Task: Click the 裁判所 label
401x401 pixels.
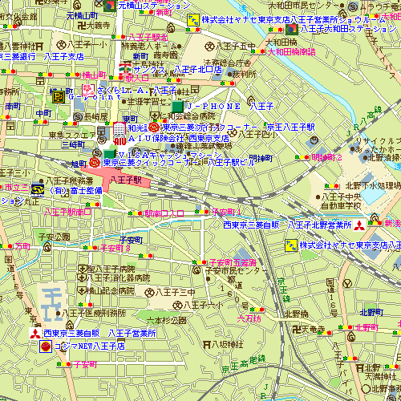Action: pos(245,74)
